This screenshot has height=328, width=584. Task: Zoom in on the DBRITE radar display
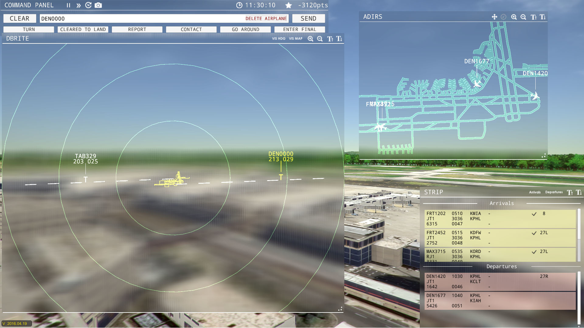(x=311, y=39)
